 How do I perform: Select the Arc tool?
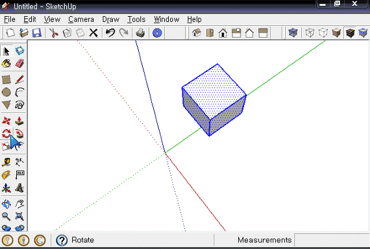20,92
